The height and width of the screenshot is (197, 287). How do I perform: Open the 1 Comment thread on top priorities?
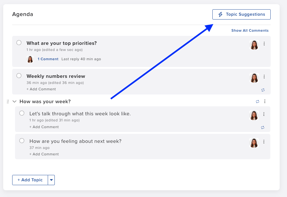click(48, 59)
